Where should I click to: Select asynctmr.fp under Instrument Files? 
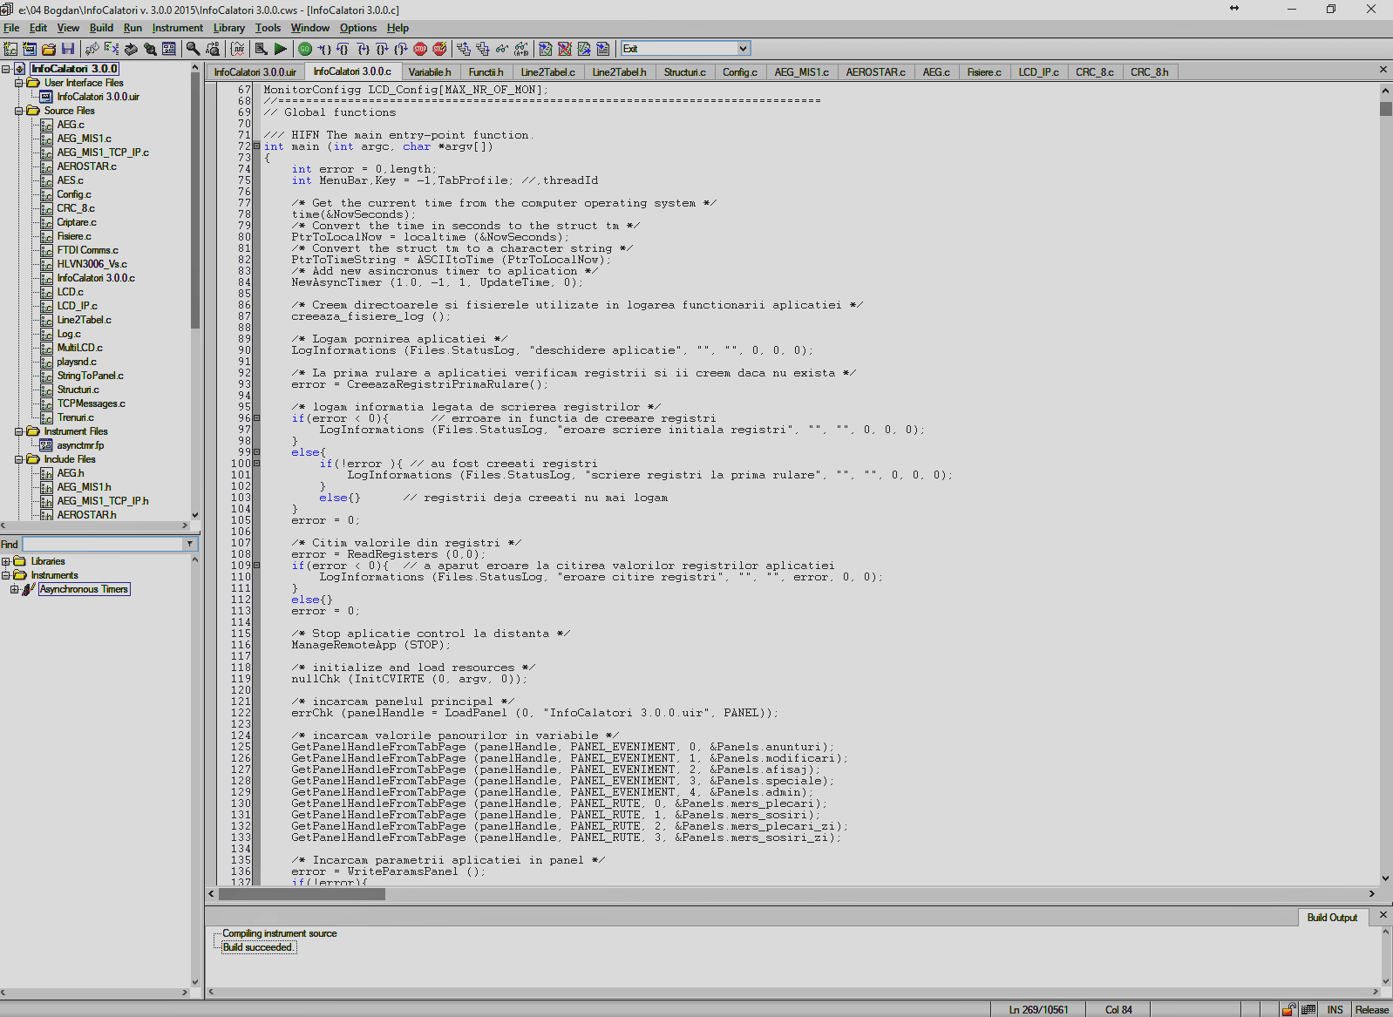[x=80, y=445]
